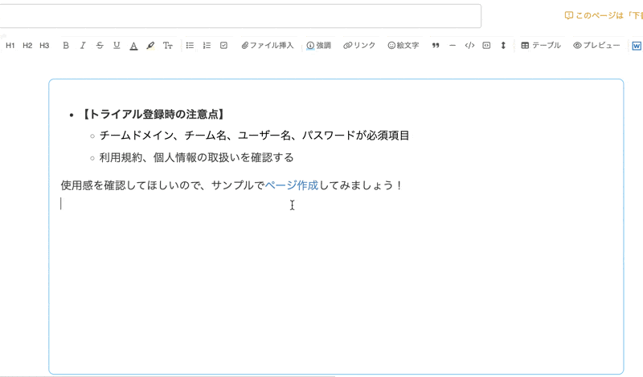Insert a blockquote
The height and width of the screenshot is (377, 643).
436,46
